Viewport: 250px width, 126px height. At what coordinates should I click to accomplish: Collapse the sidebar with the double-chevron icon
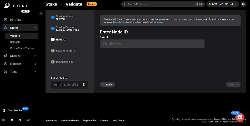[41, 13]
